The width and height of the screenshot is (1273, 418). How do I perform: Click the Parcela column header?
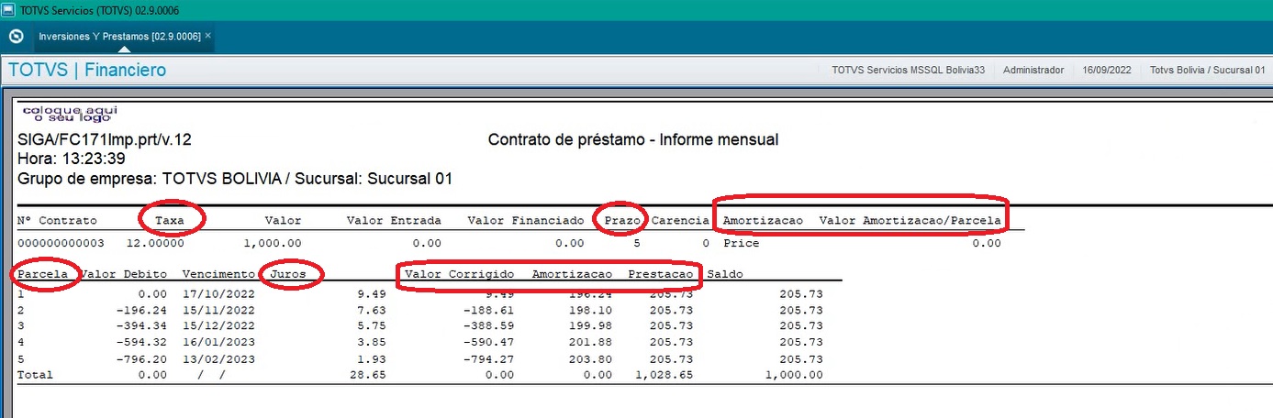tap(42, 274)
